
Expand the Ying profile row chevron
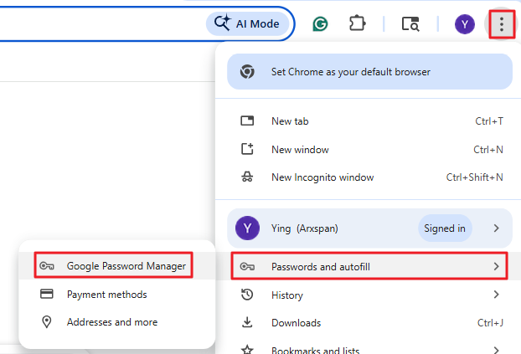(497, 228)
